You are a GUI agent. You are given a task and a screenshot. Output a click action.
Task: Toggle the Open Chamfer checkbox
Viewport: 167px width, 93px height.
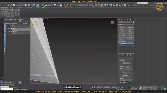coord(122,72)
